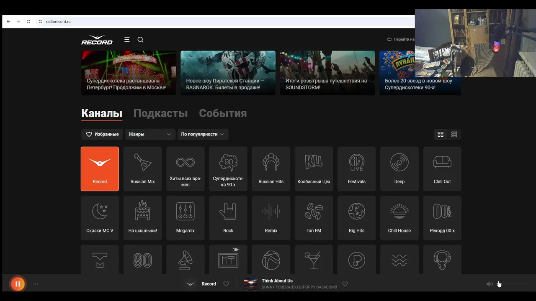Select the Рекорд 00-х channel
Viewport: 536px width, 301px height.
point(442,218)
